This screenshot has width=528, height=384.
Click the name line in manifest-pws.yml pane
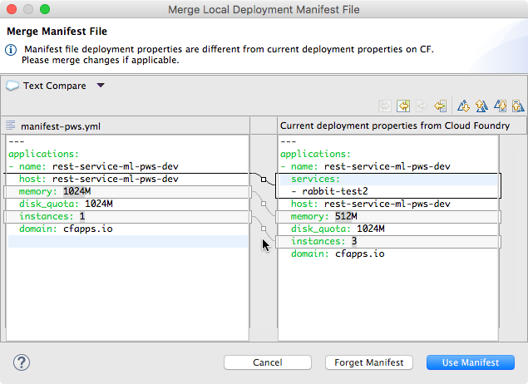(127, 166)
